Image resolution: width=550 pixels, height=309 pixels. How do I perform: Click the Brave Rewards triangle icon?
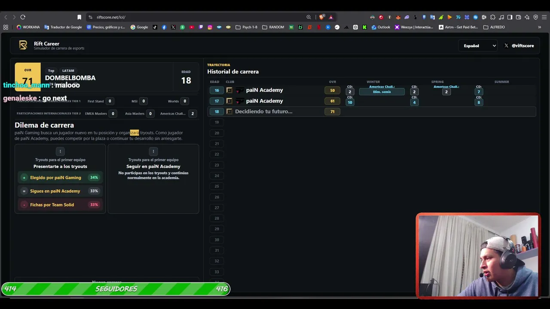331,17
